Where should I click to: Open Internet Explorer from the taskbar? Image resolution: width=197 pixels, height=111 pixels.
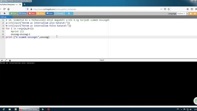tap(4, 109)
